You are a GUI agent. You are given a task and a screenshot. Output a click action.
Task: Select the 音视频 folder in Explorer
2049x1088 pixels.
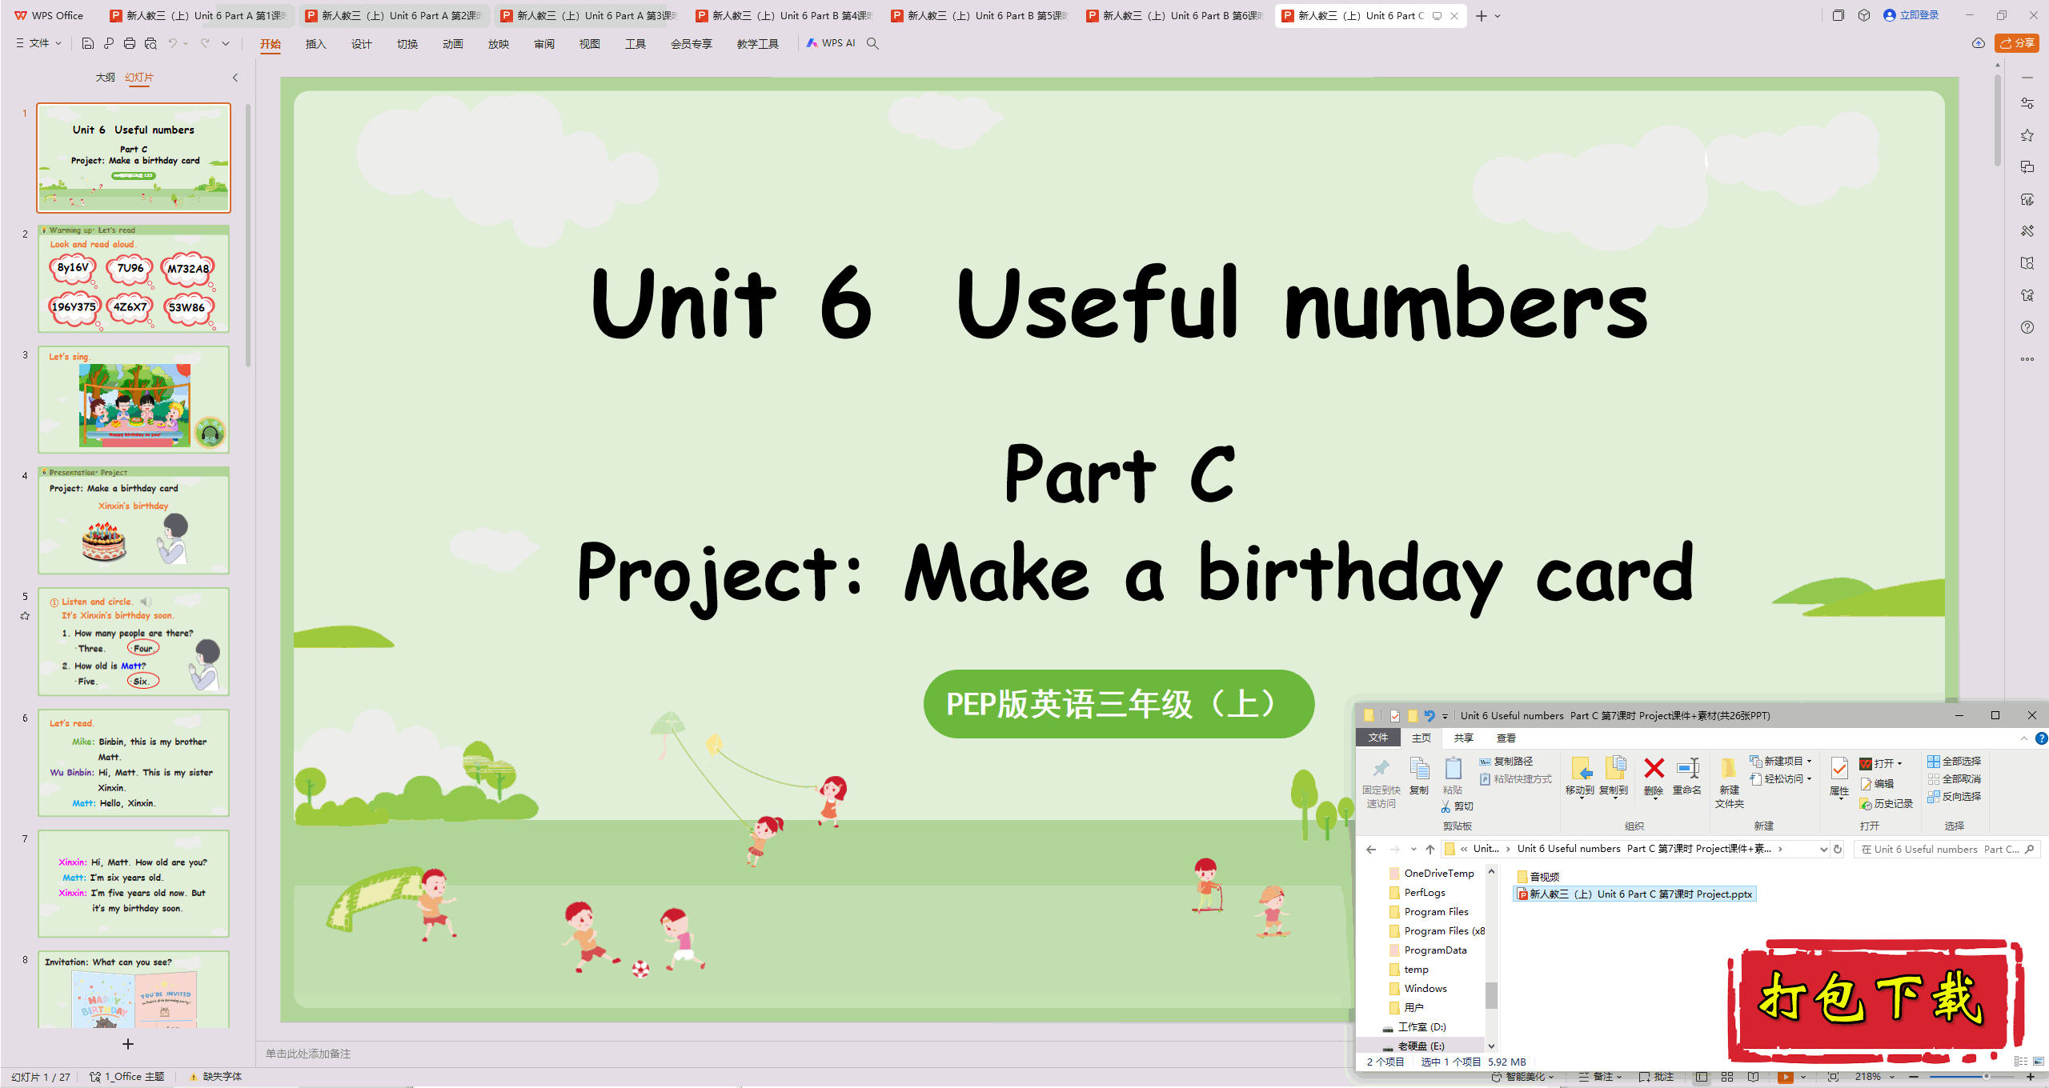pyautogui.click(x=1538, y=877)
